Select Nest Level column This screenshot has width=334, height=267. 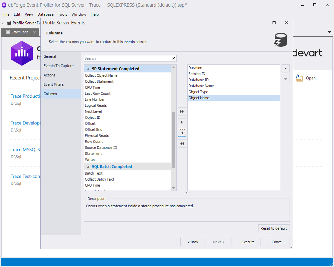pos(127,111)
